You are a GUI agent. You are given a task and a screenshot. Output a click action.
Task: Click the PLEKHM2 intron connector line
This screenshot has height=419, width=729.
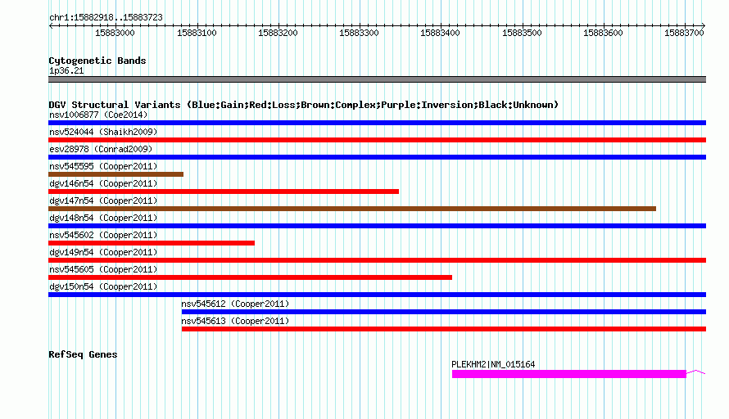[x=696, y=372]
